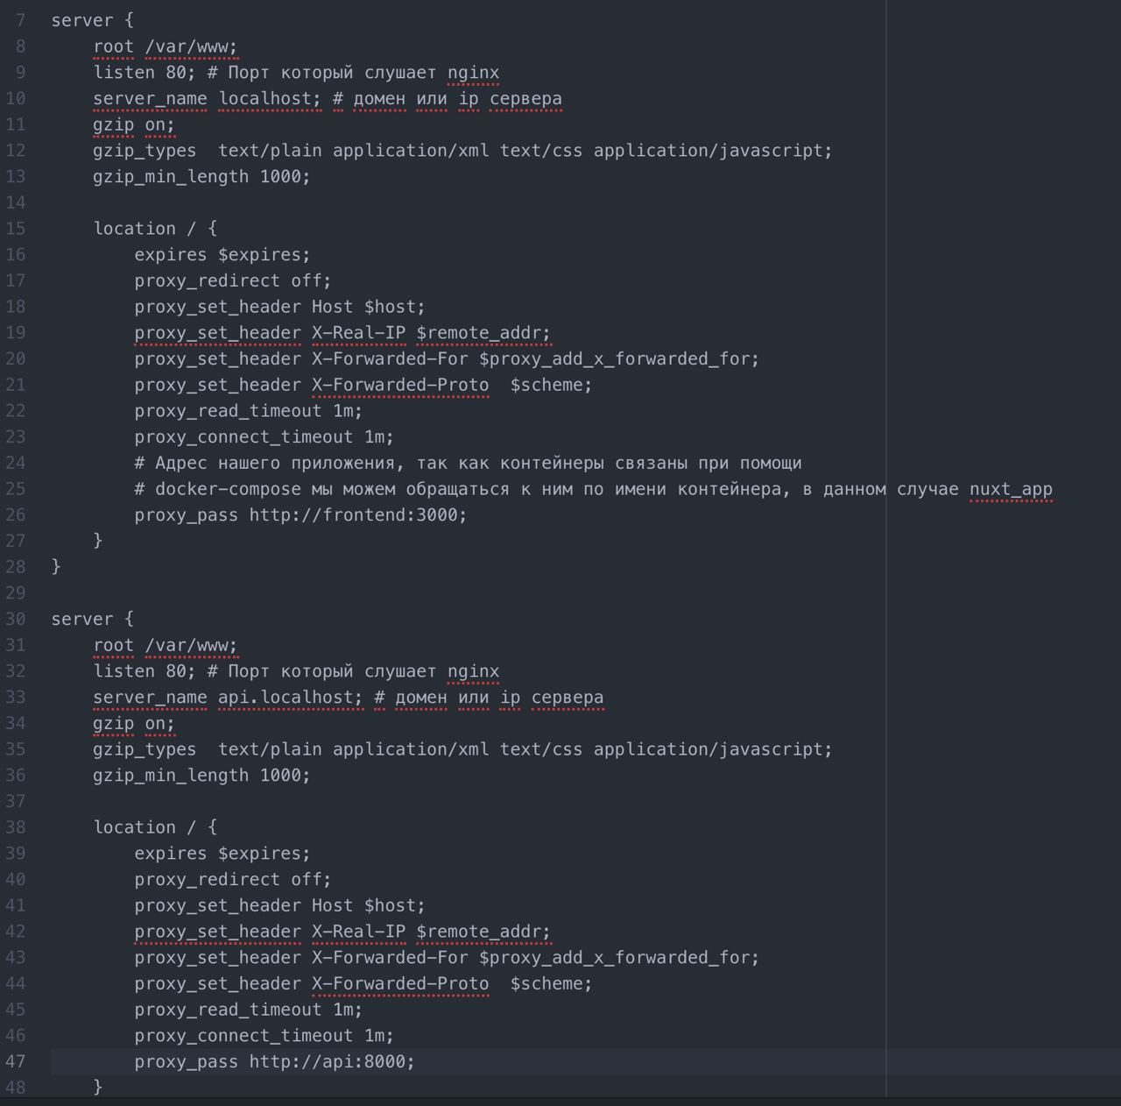Click 'proxy_read_timeout 1m;' on line 45

[249, 1010]
